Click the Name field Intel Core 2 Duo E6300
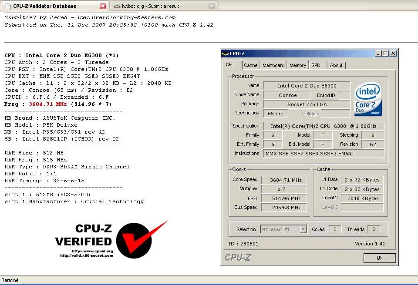Image resolution: width=418 pixels, height=285 pixels. 307,86
